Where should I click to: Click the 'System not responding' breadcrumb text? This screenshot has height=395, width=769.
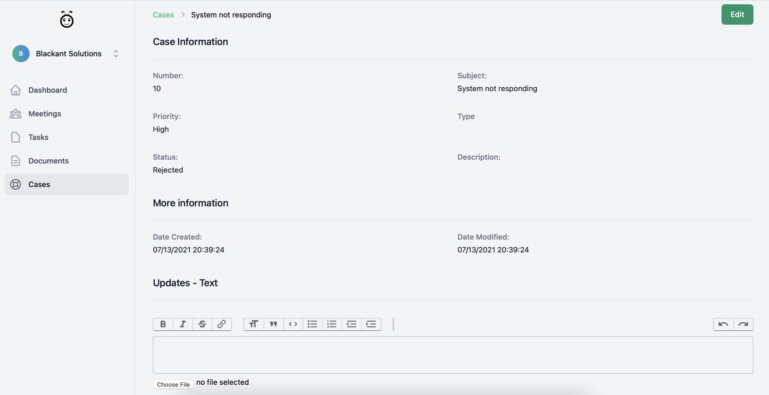coord(231,15)
